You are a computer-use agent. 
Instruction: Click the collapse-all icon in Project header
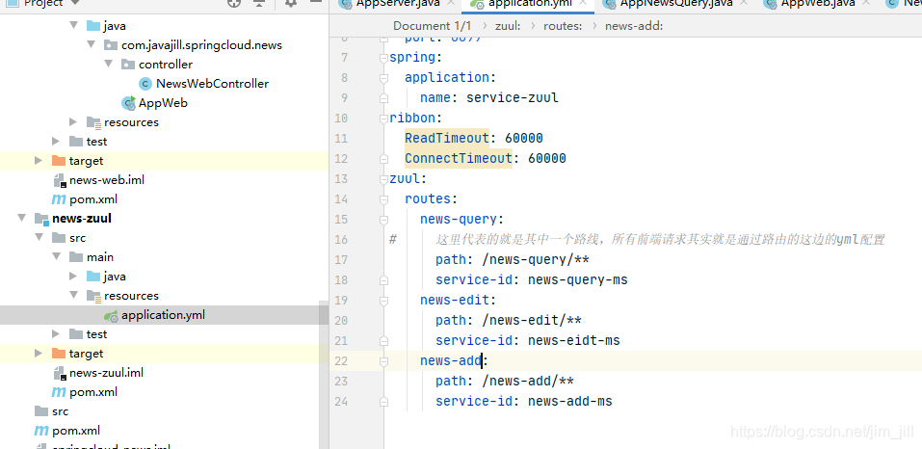tap(259, 3)
